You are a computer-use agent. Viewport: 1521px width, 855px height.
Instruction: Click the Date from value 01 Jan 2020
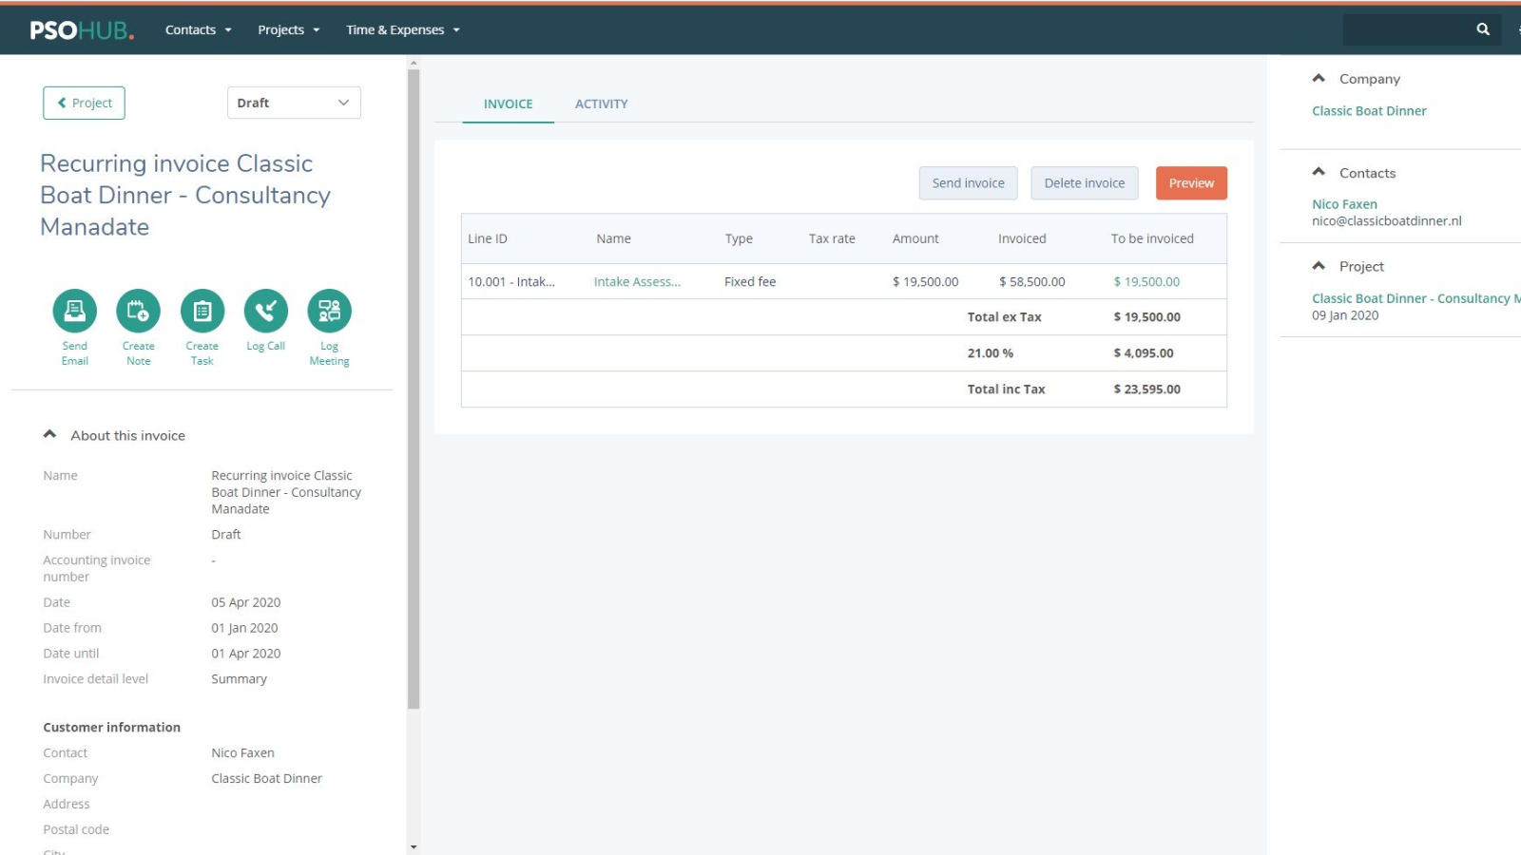[244, 628]
